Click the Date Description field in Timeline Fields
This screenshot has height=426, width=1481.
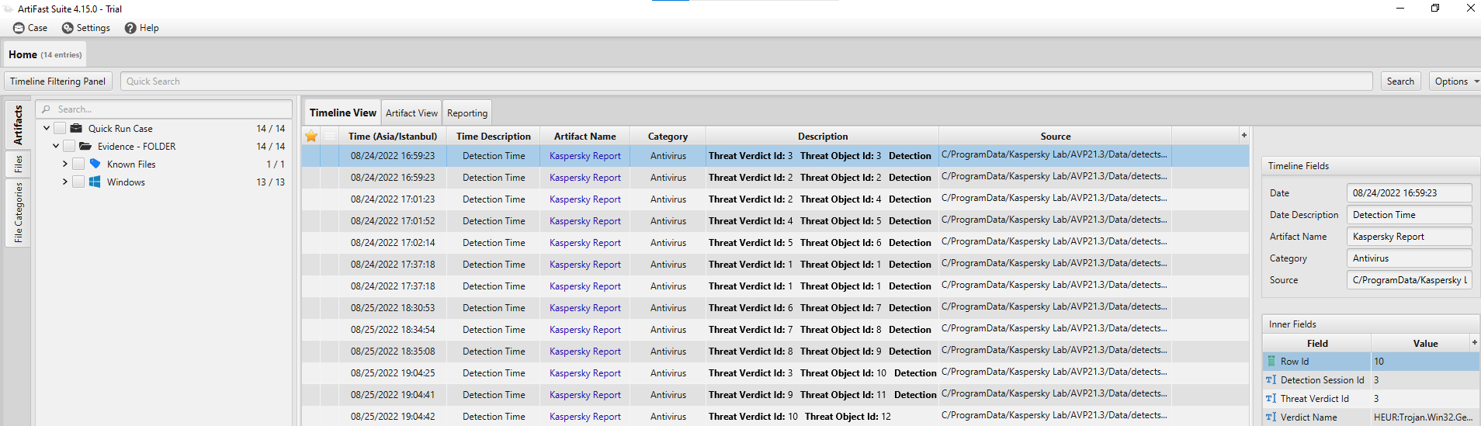1409,215
